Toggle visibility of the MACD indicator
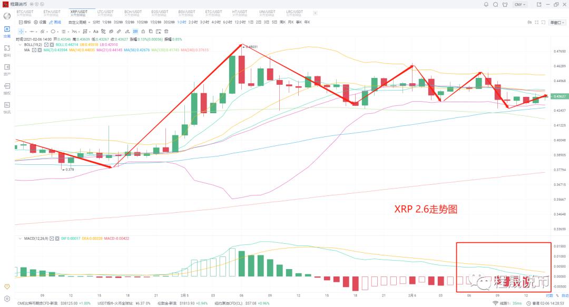Image resolution: width=569 pixels, height=307 pixels. [52, 239]
